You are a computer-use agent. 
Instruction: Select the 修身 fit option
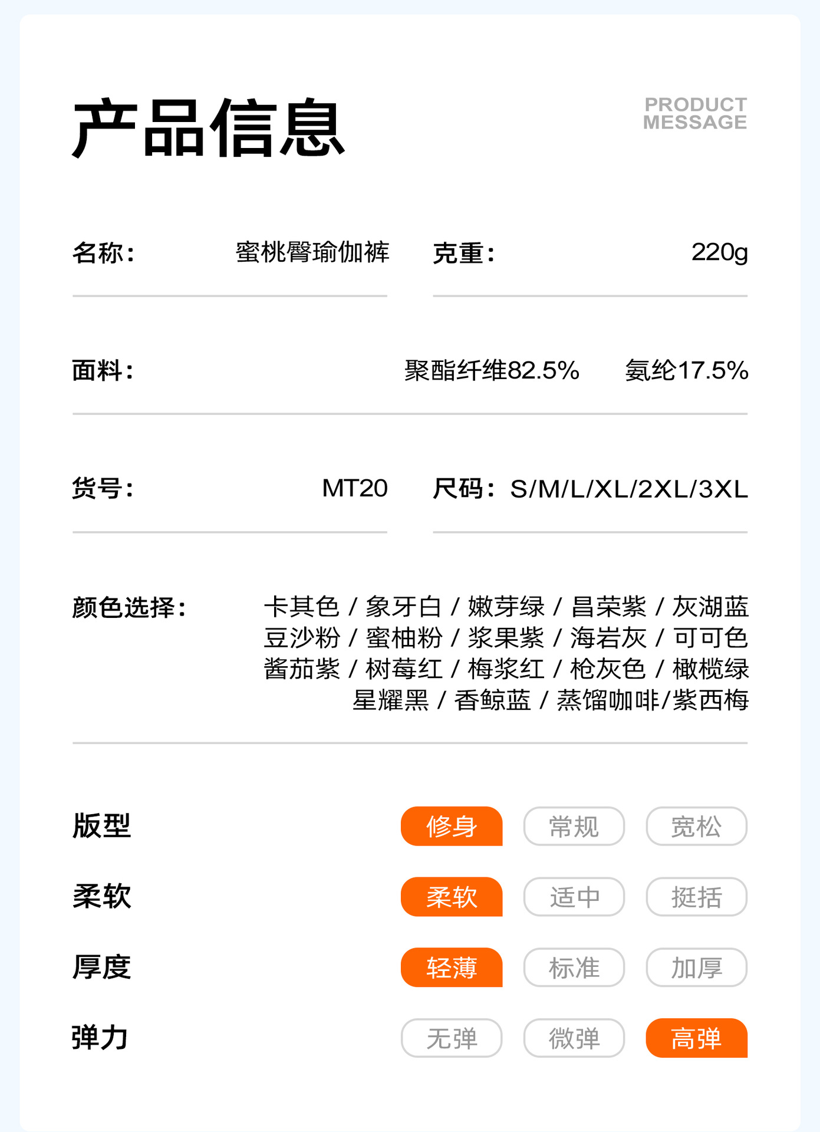click(x=452, y=826)
